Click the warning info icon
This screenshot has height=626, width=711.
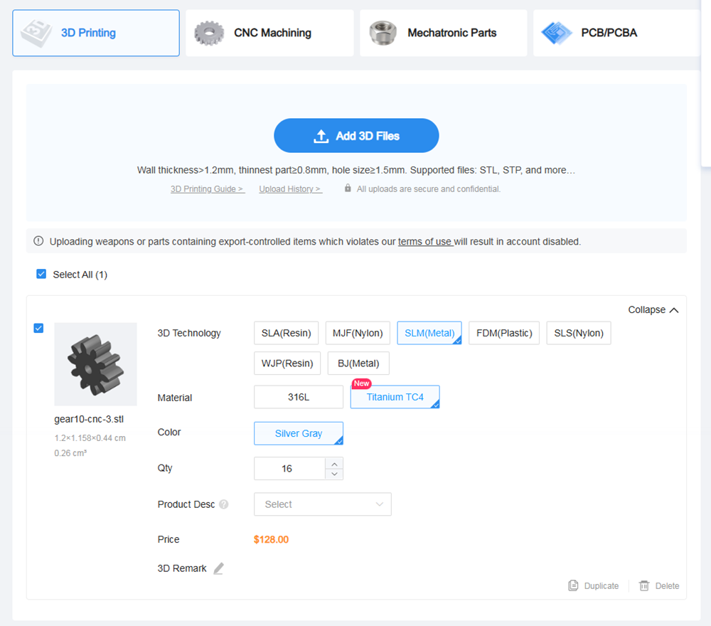(38, 241)
